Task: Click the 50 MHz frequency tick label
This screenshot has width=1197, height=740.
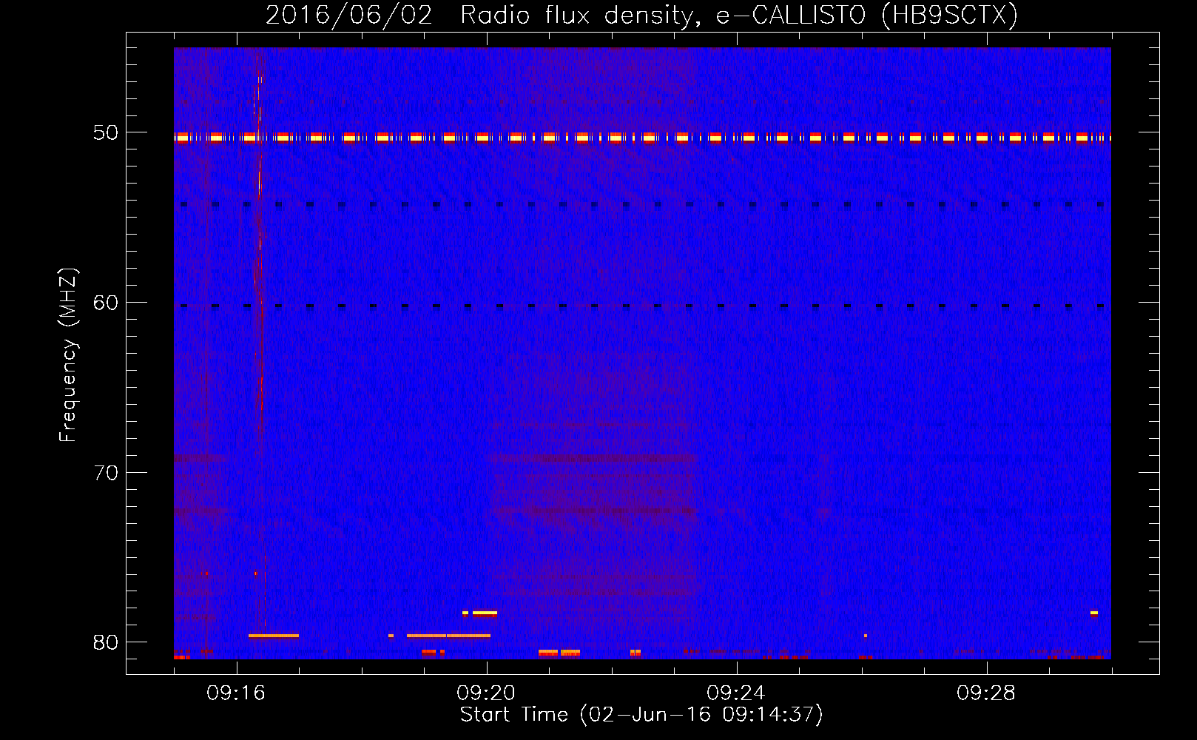Action: click(x=105, y=133)
